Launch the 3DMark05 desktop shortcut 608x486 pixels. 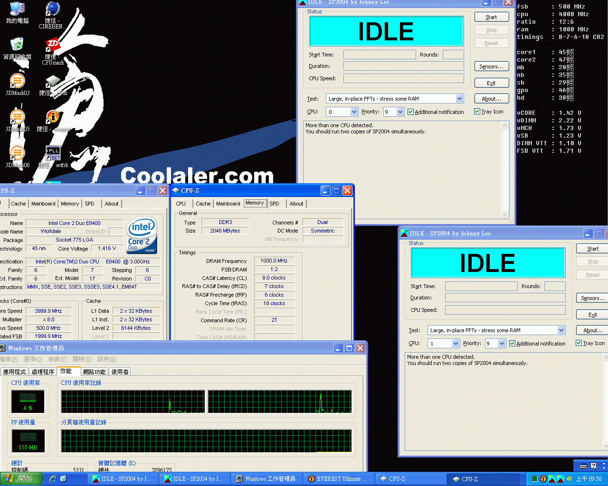[x=17, y=121]
